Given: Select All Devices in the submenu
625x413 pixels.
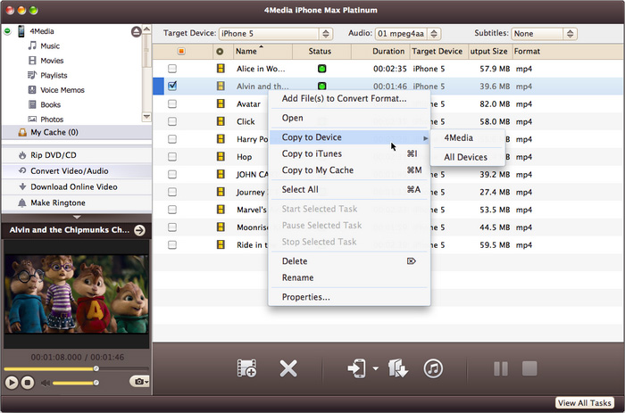Looking at the screenshot, I should pos(466,157).
